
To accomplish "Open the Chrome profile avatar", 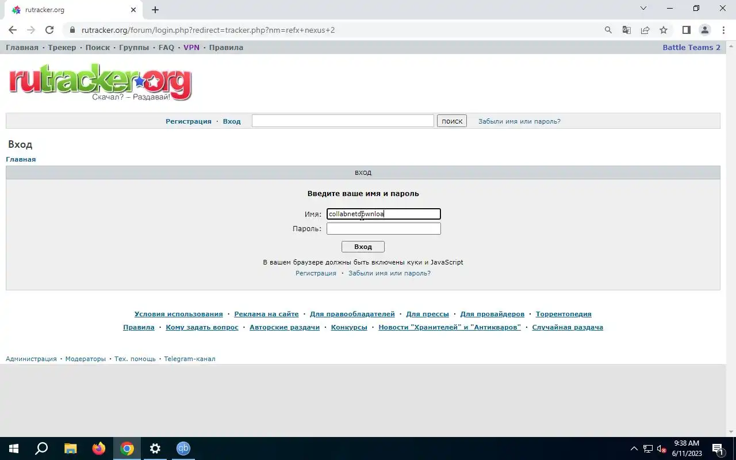I will [x=704, y=30].
